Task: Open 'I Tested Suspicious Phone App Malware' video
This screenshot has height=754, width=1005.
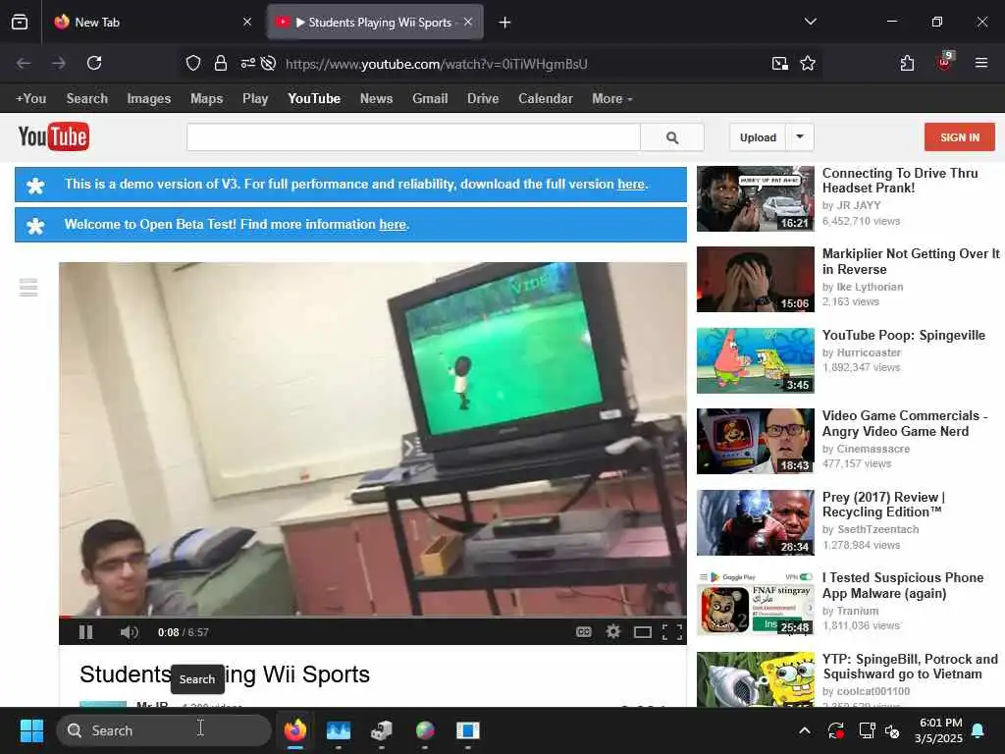Action: (903, 585)
